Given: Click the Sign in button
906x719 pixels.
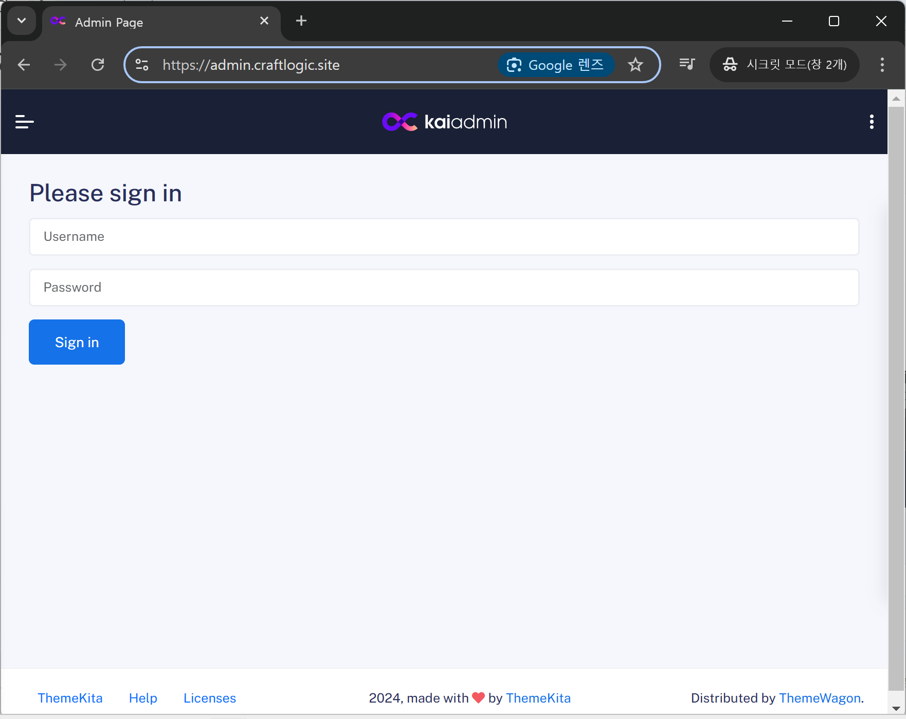Looking at the screenshot, I should point(77,342).
